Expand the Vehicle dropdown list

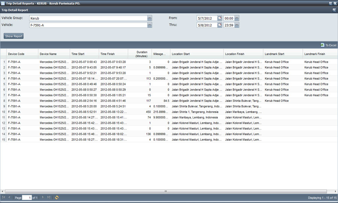click(149, 25)
